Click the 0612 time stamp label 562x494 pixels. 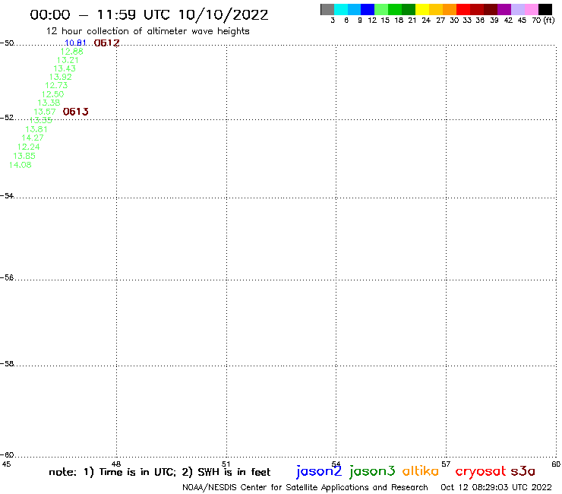point(106,43)
